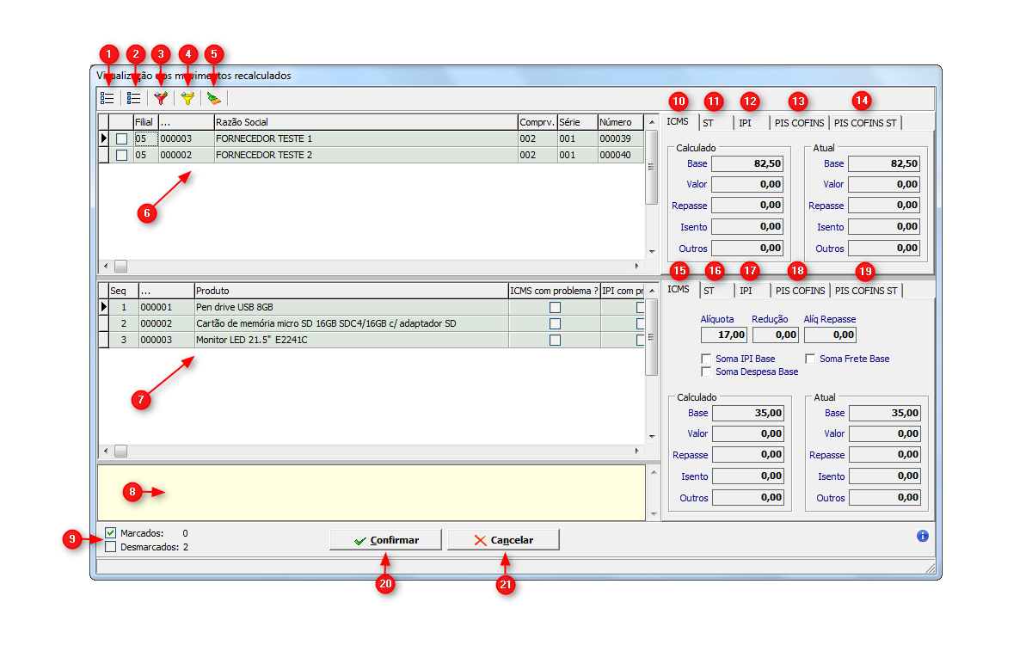
Task: Apply the red funnel filter
Action: (x=160, y=98)
